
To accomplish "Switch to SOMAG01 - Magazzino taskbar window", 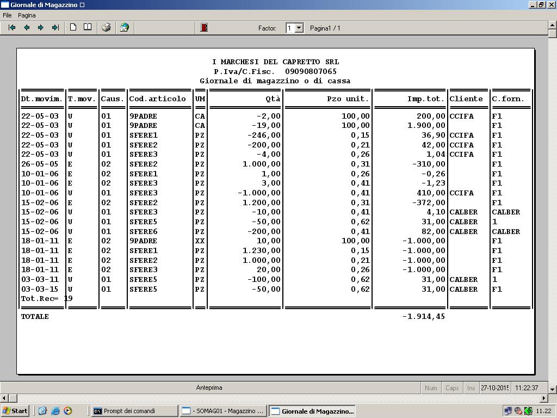I will (x=224, y=411).
